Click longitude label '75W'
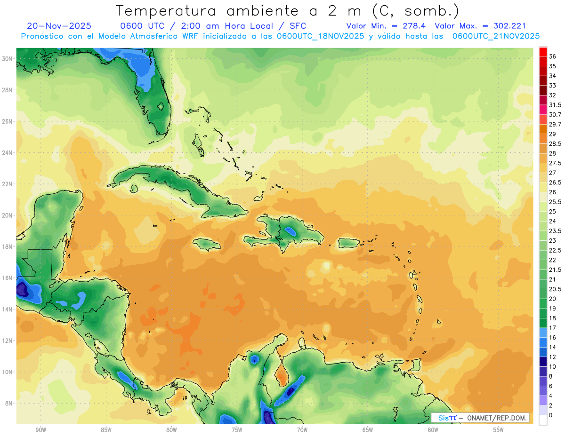Image resolution: width=565 pixels, height=436 pixels. [x=237, y=430]
